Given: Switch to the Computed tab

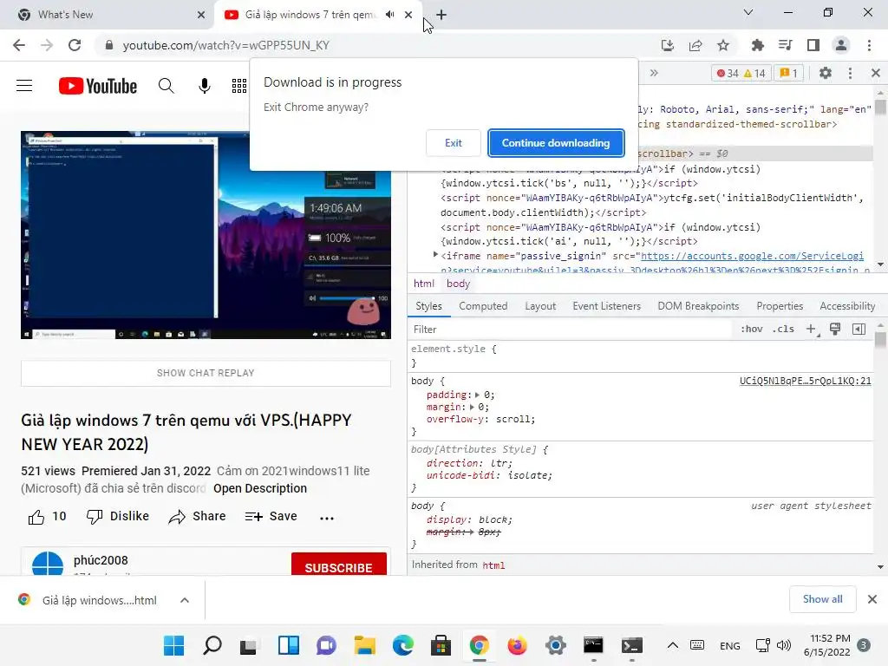Looking at the screenshot, I should click(x=483, y=306).
